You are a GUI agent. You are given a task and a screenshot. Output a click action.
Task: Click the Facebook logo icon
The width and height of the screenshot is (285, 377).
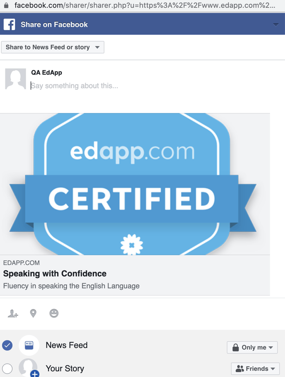(9, 24)
